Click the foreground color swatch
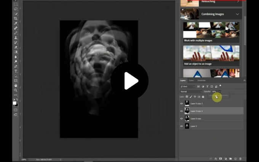 pos(14,103)
